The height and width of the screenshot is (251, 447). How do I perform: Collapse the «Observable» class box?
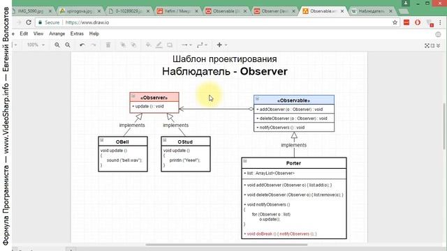(x=257, y=99)
